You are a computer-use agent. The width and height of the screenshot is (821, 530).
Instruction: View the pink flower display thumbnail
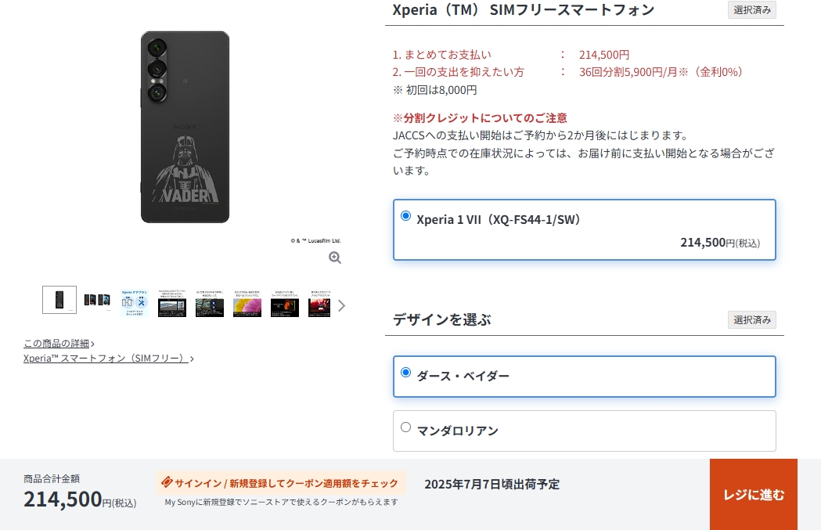pyautogui.click(x=247, y=303)
